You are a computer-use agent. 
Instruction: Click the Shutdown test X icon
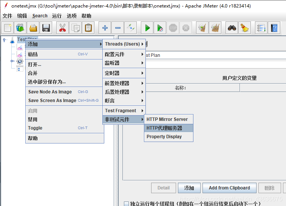coord(186,28)
